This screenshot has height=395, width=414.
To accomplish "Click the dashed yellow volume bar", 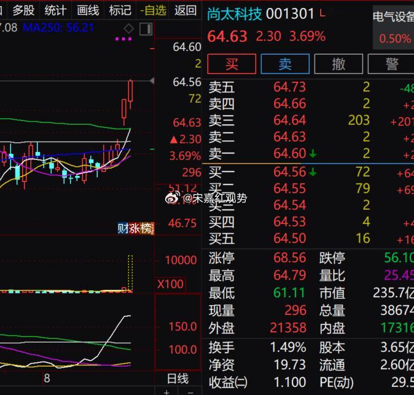I will [x=130, y=274].
